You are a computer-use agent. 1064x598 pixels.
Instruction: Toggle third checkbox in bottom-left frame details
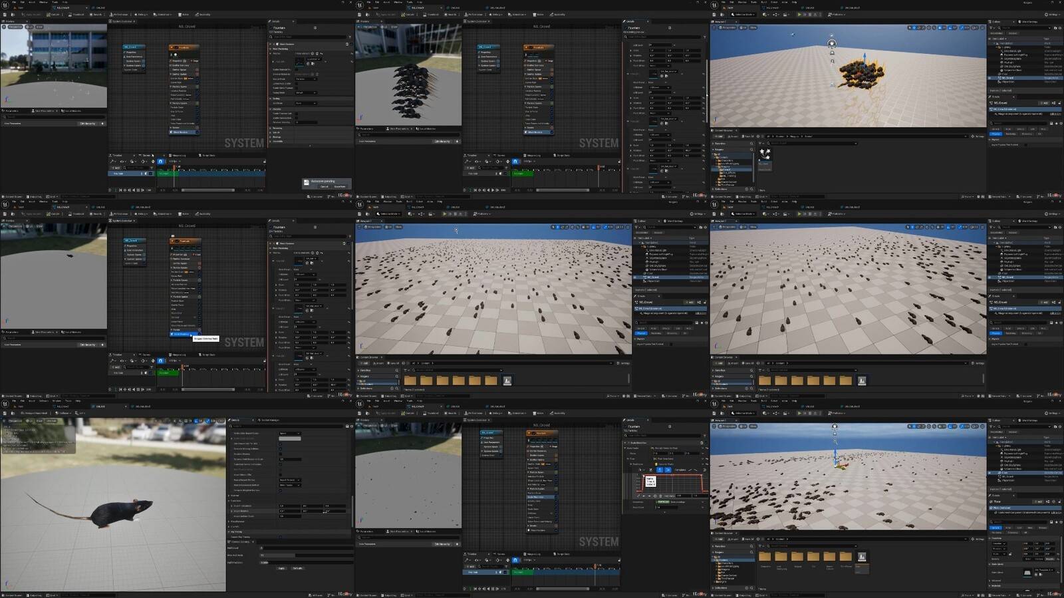pyautogui.click(x=280, y=454)
